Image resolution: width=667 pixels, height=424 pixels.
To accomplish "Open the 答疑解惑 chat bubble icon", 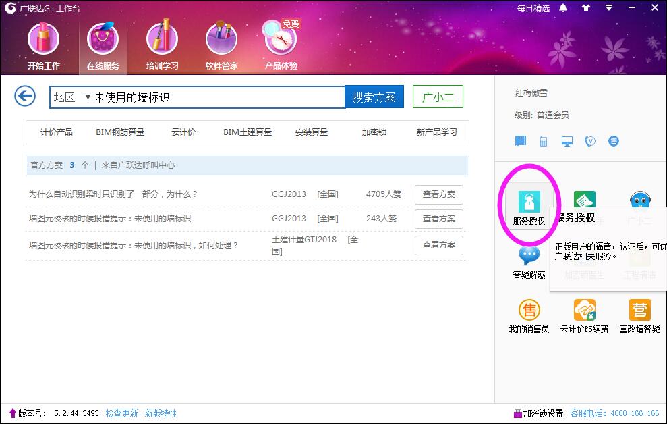I will pyautogui.click(x=529, y=263).
